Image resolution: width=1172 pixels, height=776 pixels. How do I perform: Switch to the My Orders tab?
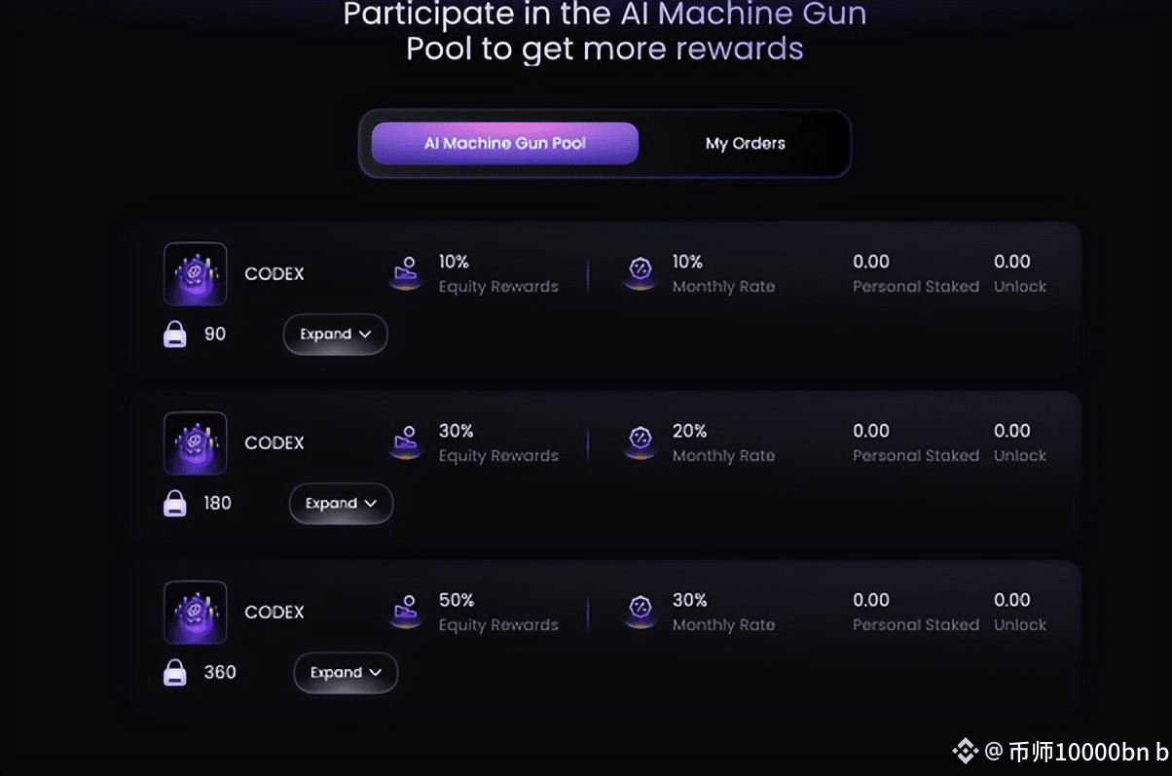click(x=745, y=144)
